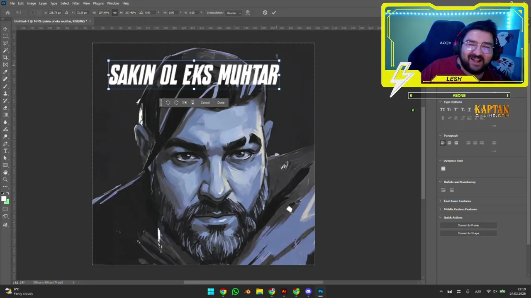Collapse the Paragraph section

pos(441,136)
